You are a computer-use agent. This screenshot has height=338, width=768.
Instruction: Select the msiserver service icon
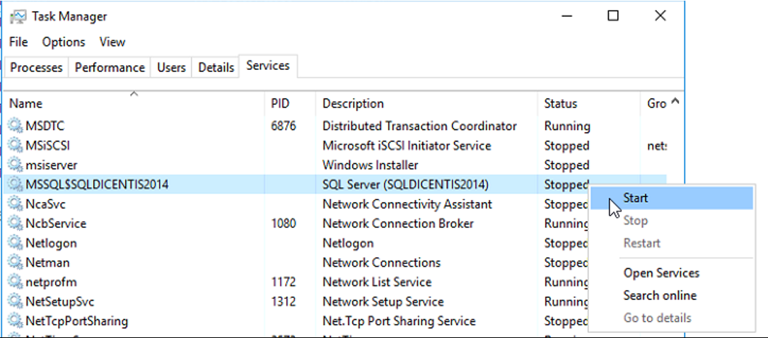click(15, 165)
